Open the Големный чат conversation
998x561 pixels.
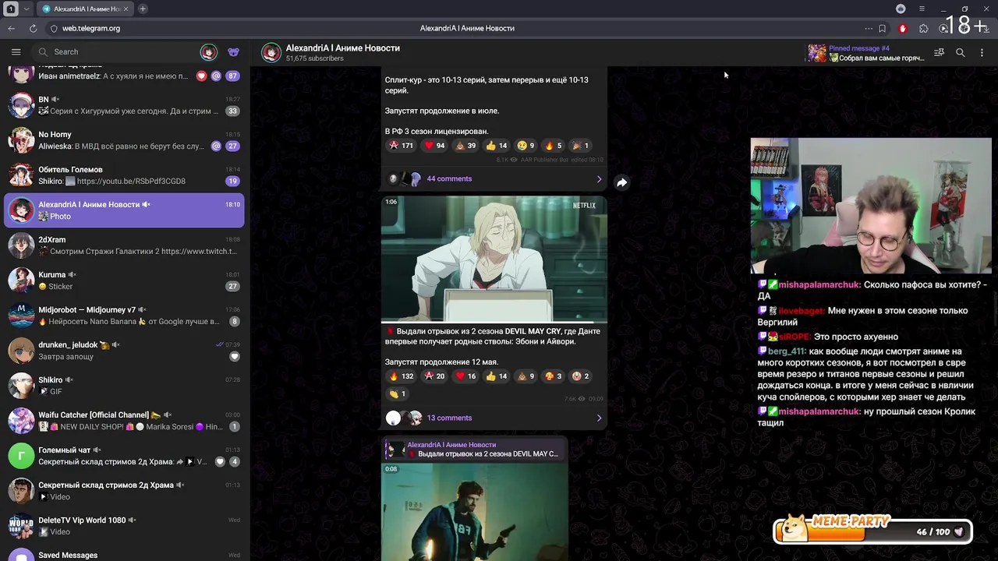pos(125,456)
